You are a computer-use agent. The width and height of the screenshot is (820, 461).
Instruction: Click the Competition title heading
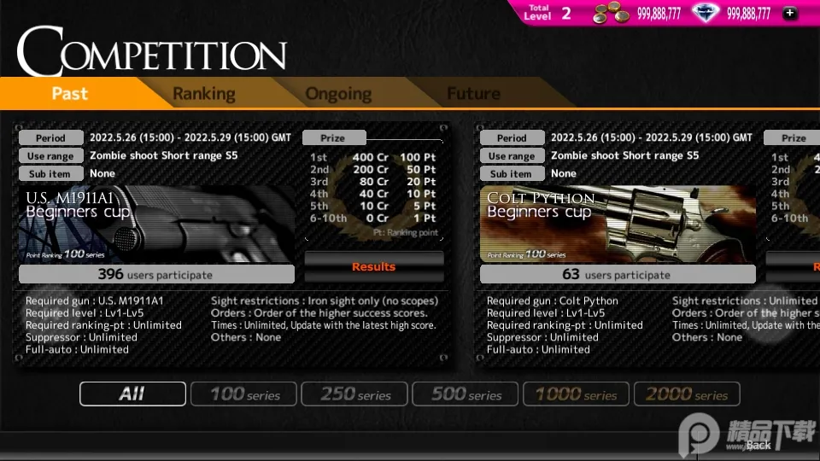click(x=152, y=51)
